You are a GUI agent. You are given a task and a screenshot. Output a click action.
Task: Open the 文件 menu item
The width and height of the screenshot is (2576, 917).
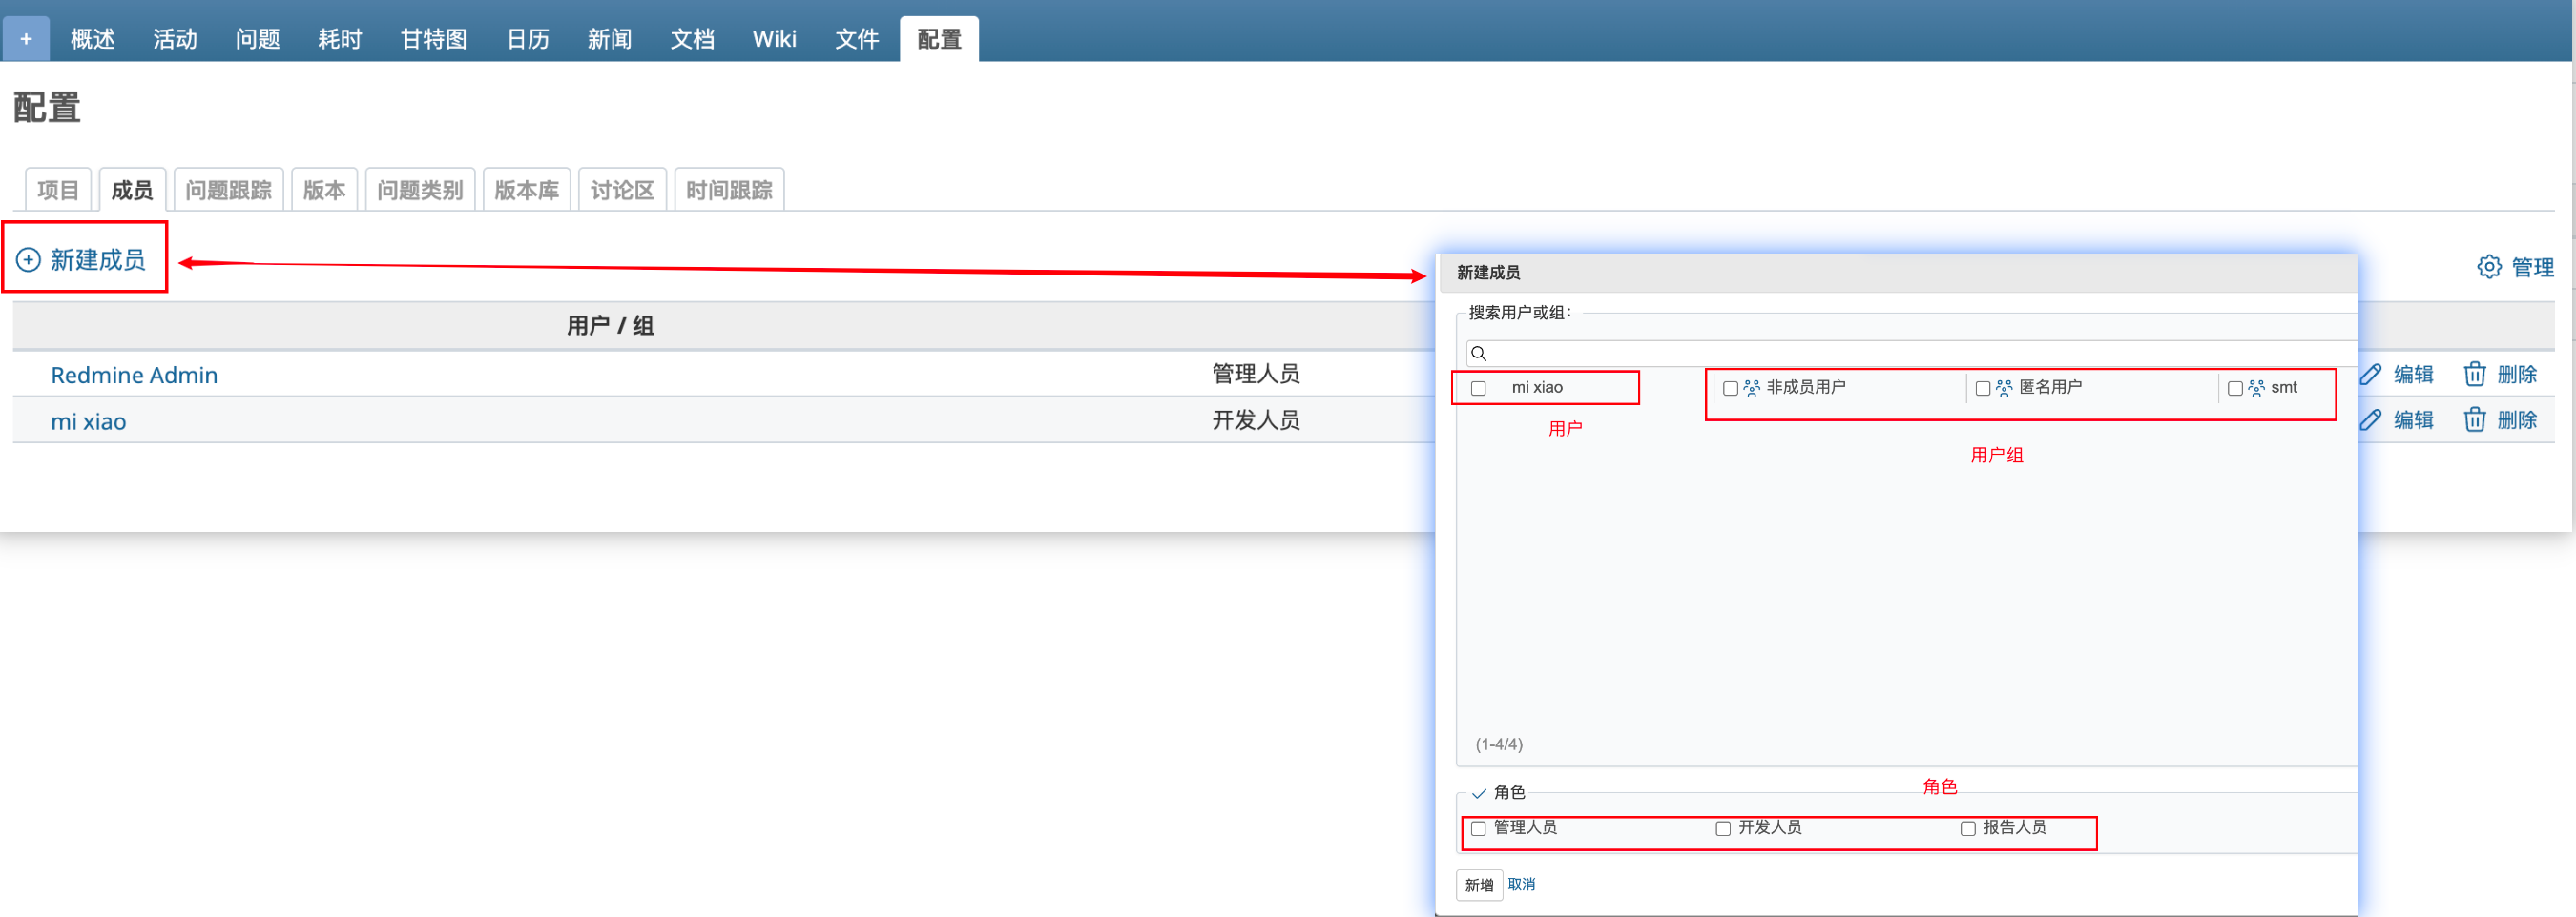[x=856, y=39]
